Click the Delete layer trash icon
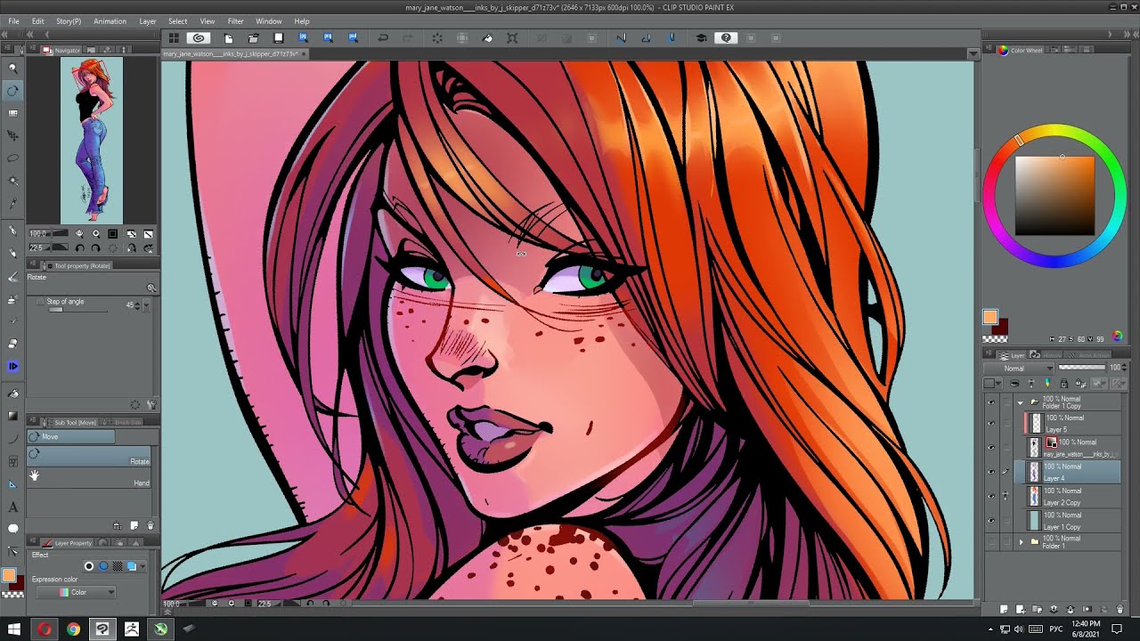This screenshot has width=1140, height=641. [1120, 610]
